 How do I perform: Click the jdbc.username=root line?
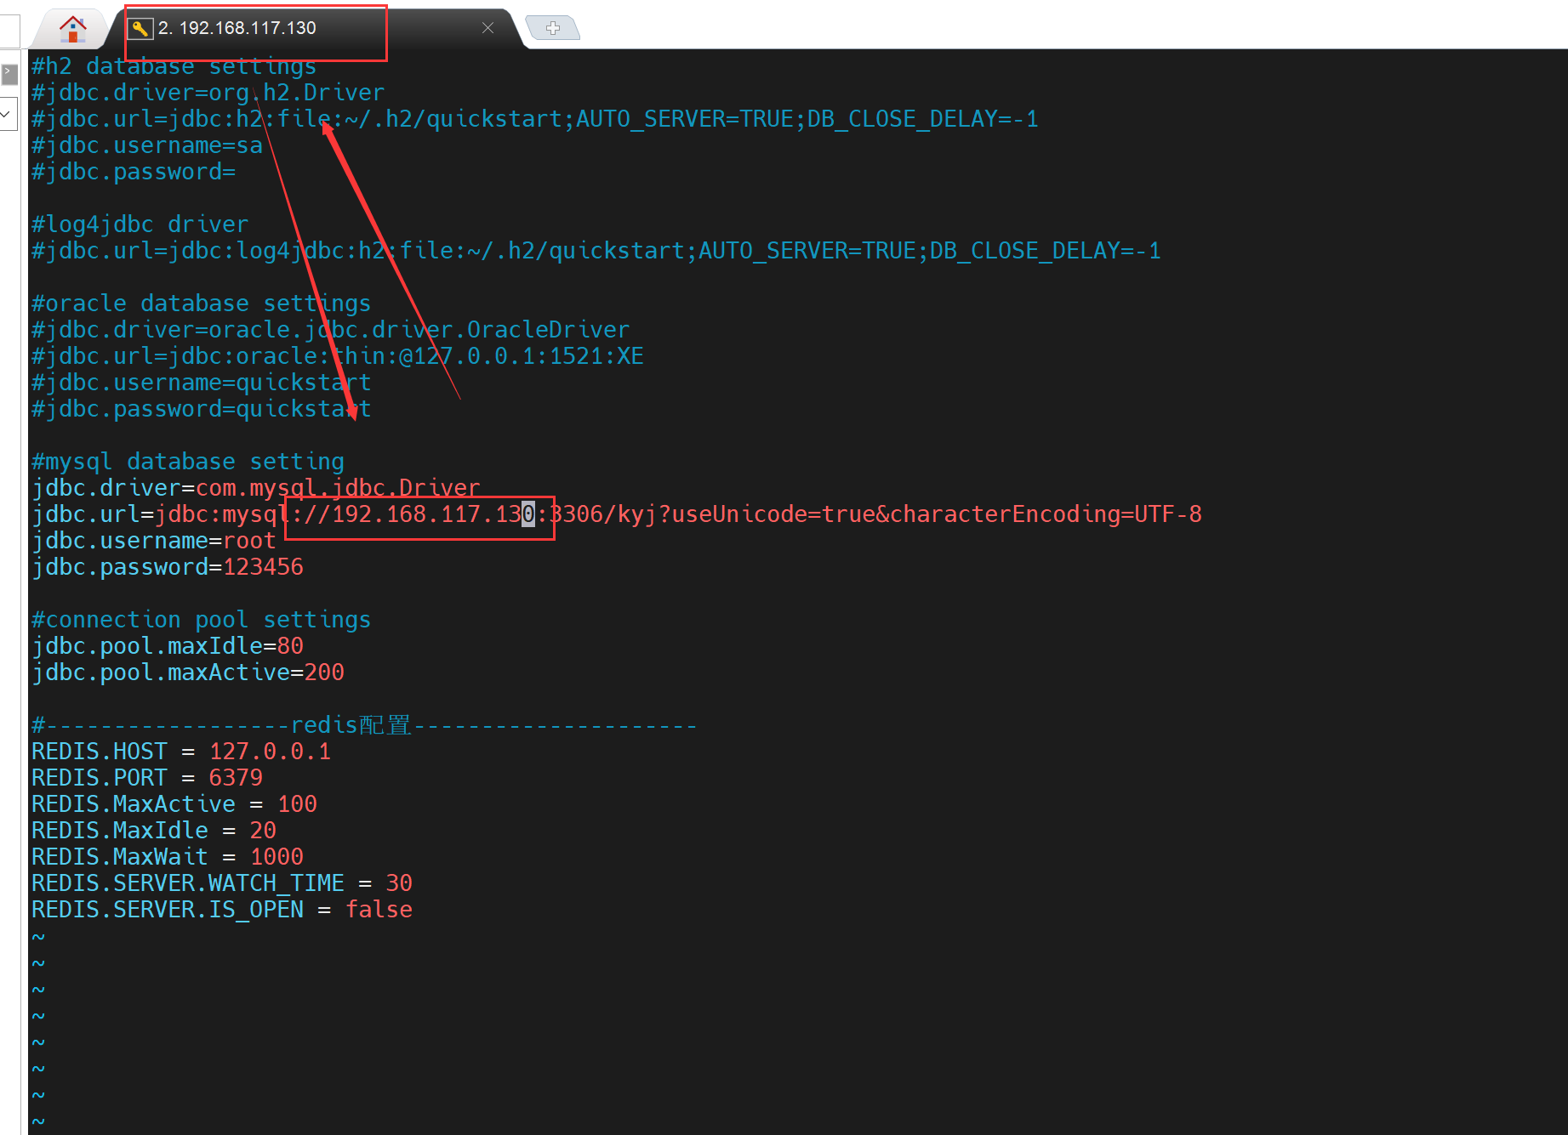pyautogui.click(x=154, y=541)
